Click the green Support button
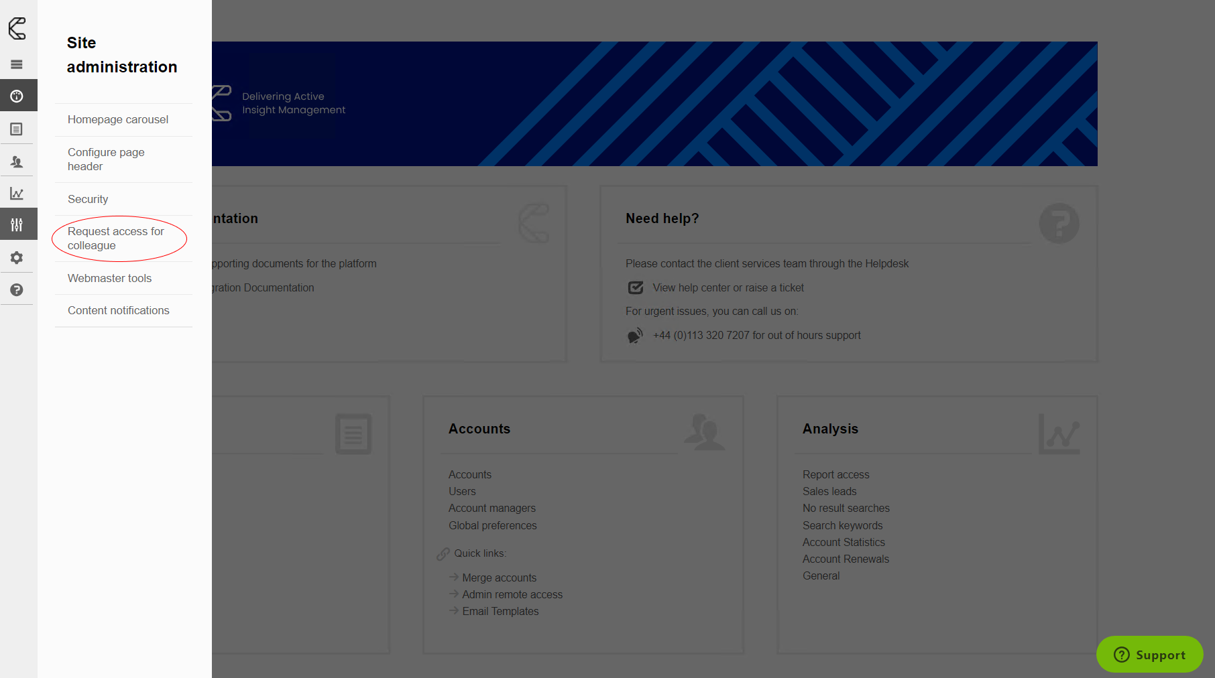 1149,655
